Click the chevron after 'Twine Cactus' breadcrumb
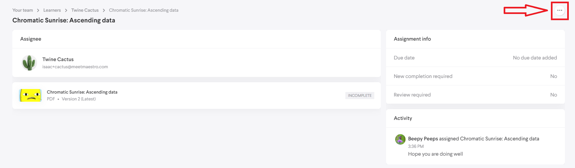This screenshot has width=575, height=168. (x=104, y=10)
